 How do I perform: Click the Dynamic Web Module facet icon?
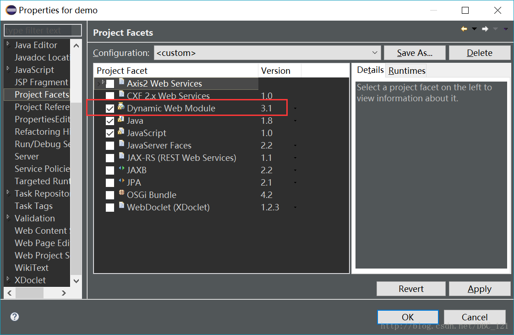coord(121,107)
